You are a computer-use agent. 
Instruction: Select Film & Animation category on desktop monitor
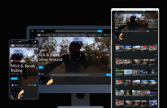46,35
